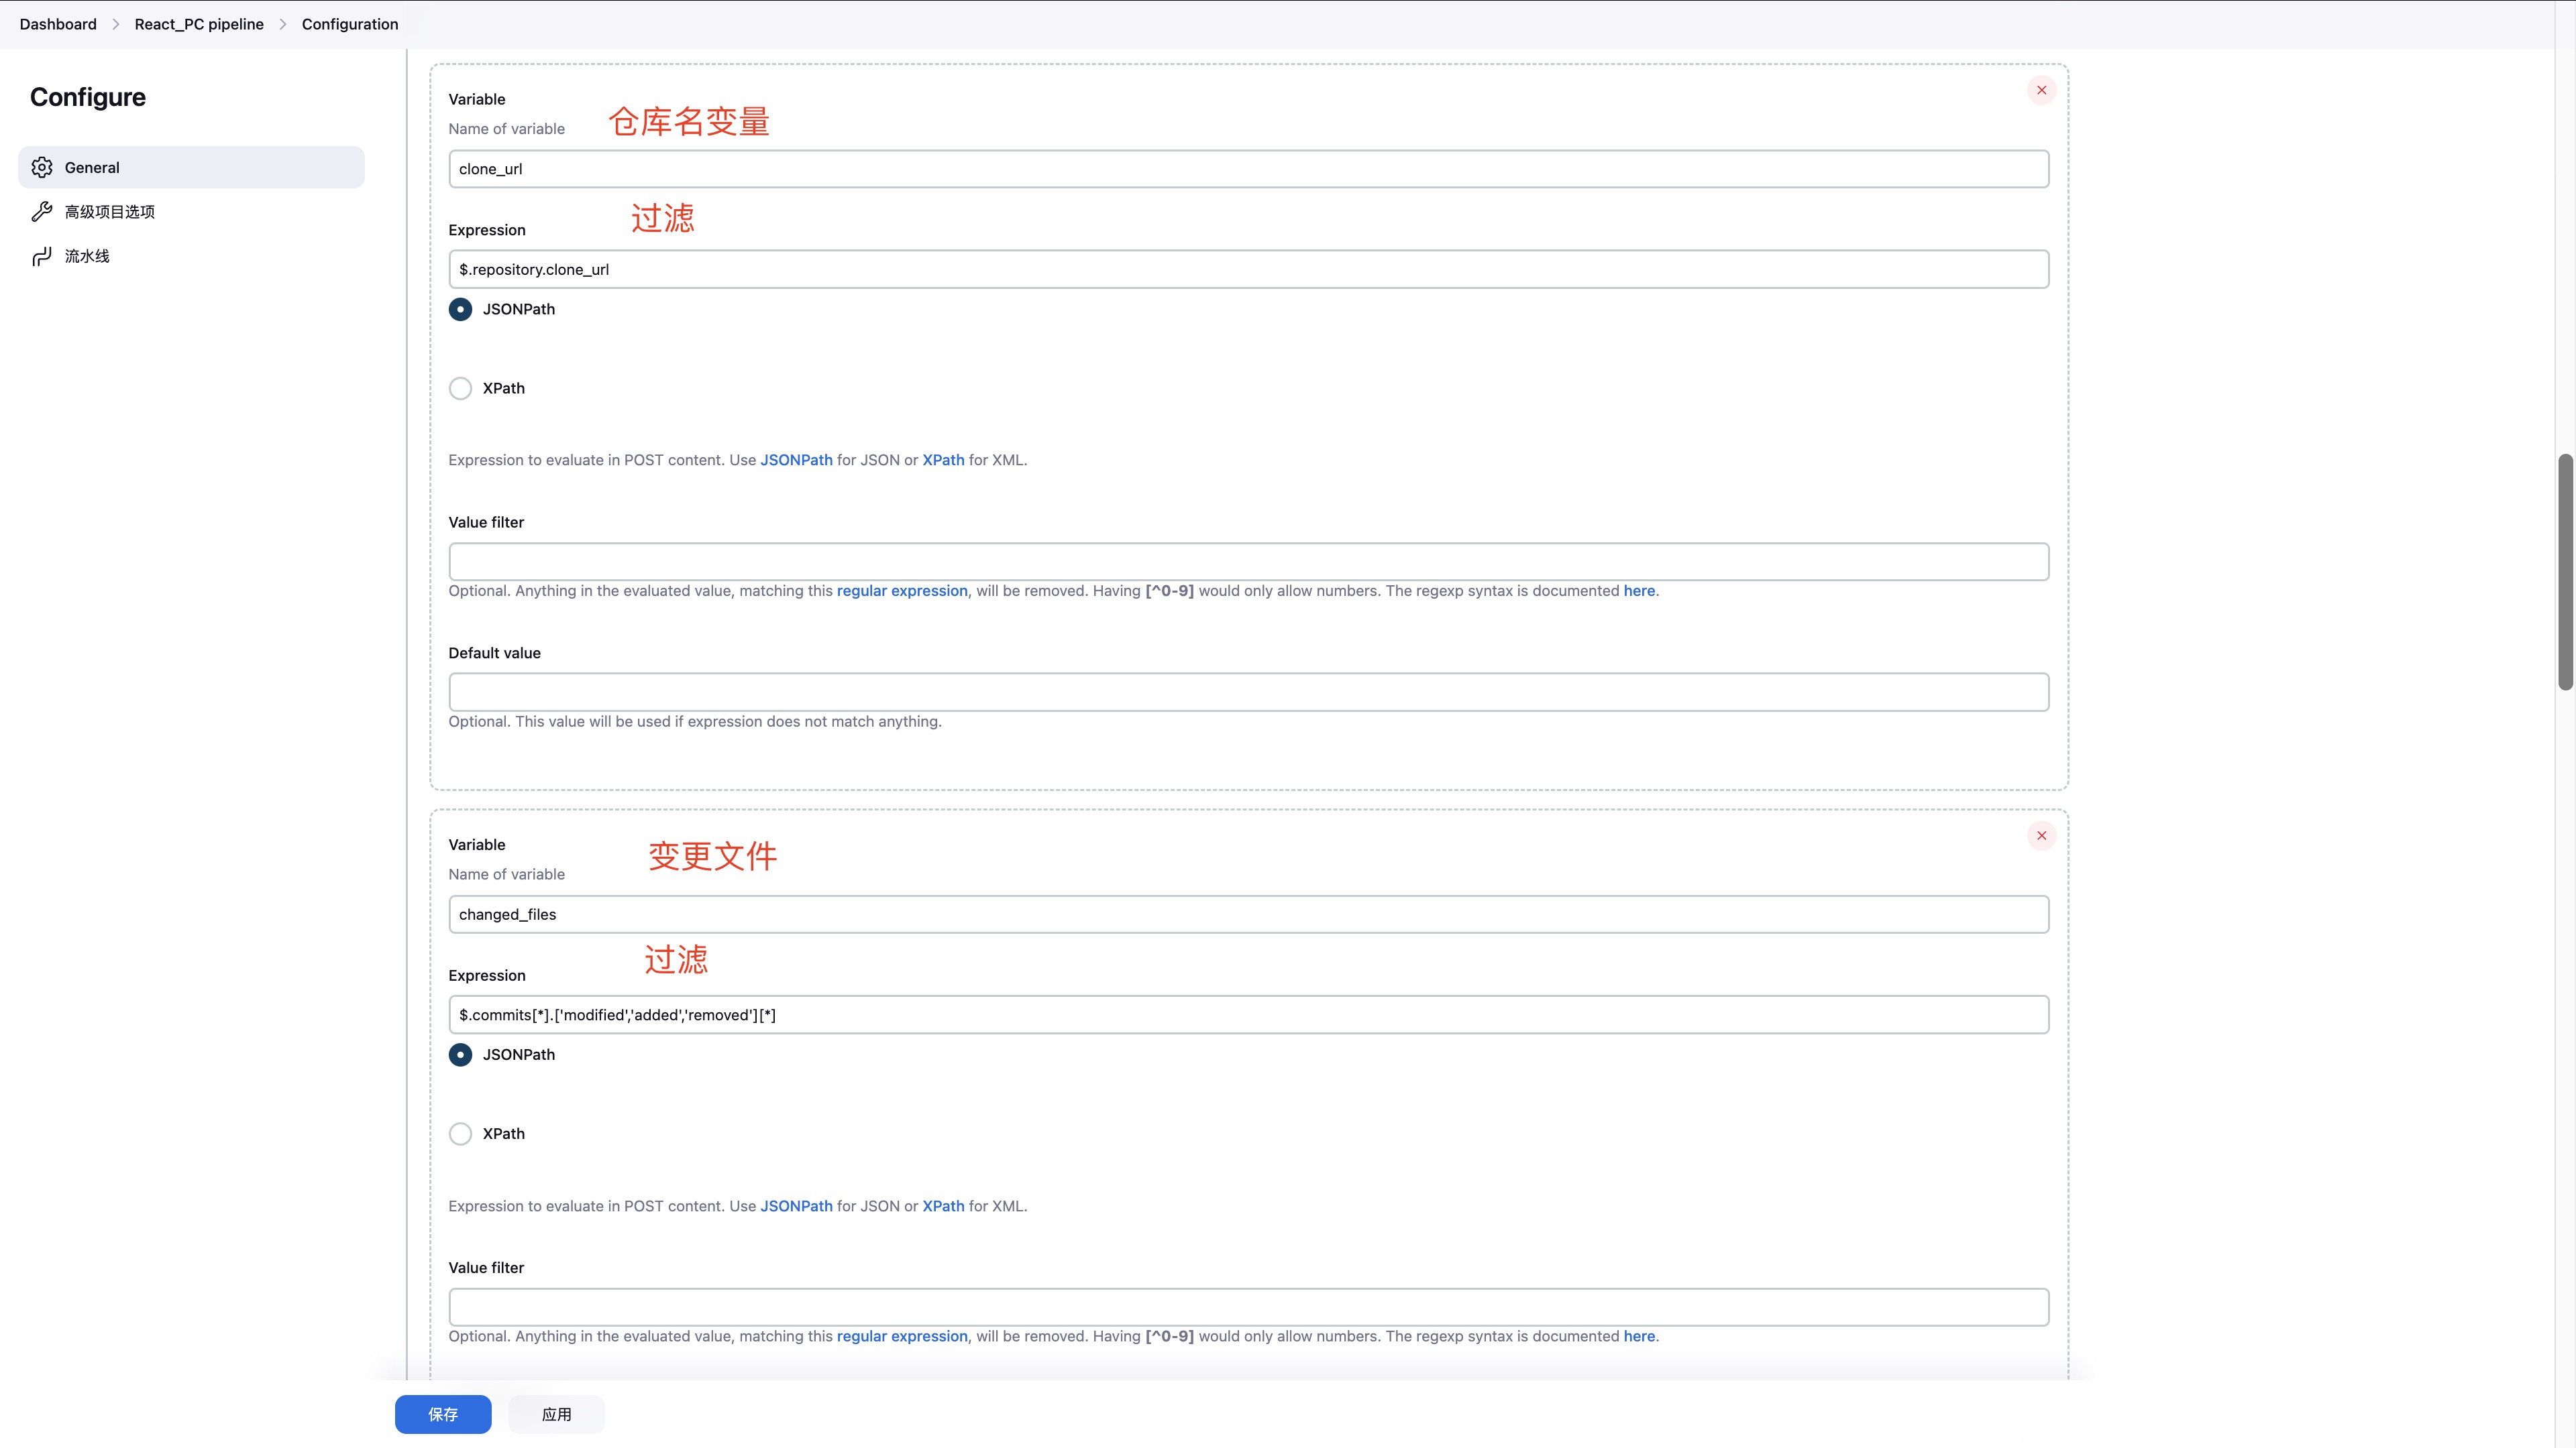2576x1448 pixels.
Task: Click the Configure heading
Action: click(88, 97)
